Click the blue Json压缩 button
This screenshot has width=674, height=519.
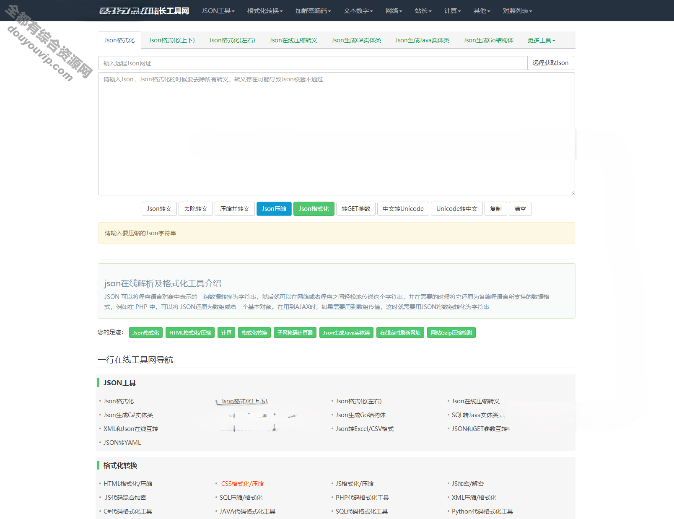[274, 209]
